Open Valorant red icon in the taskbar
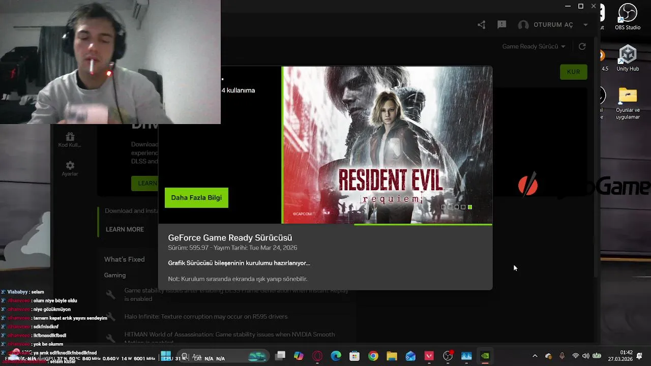 [x=429, y=356]
